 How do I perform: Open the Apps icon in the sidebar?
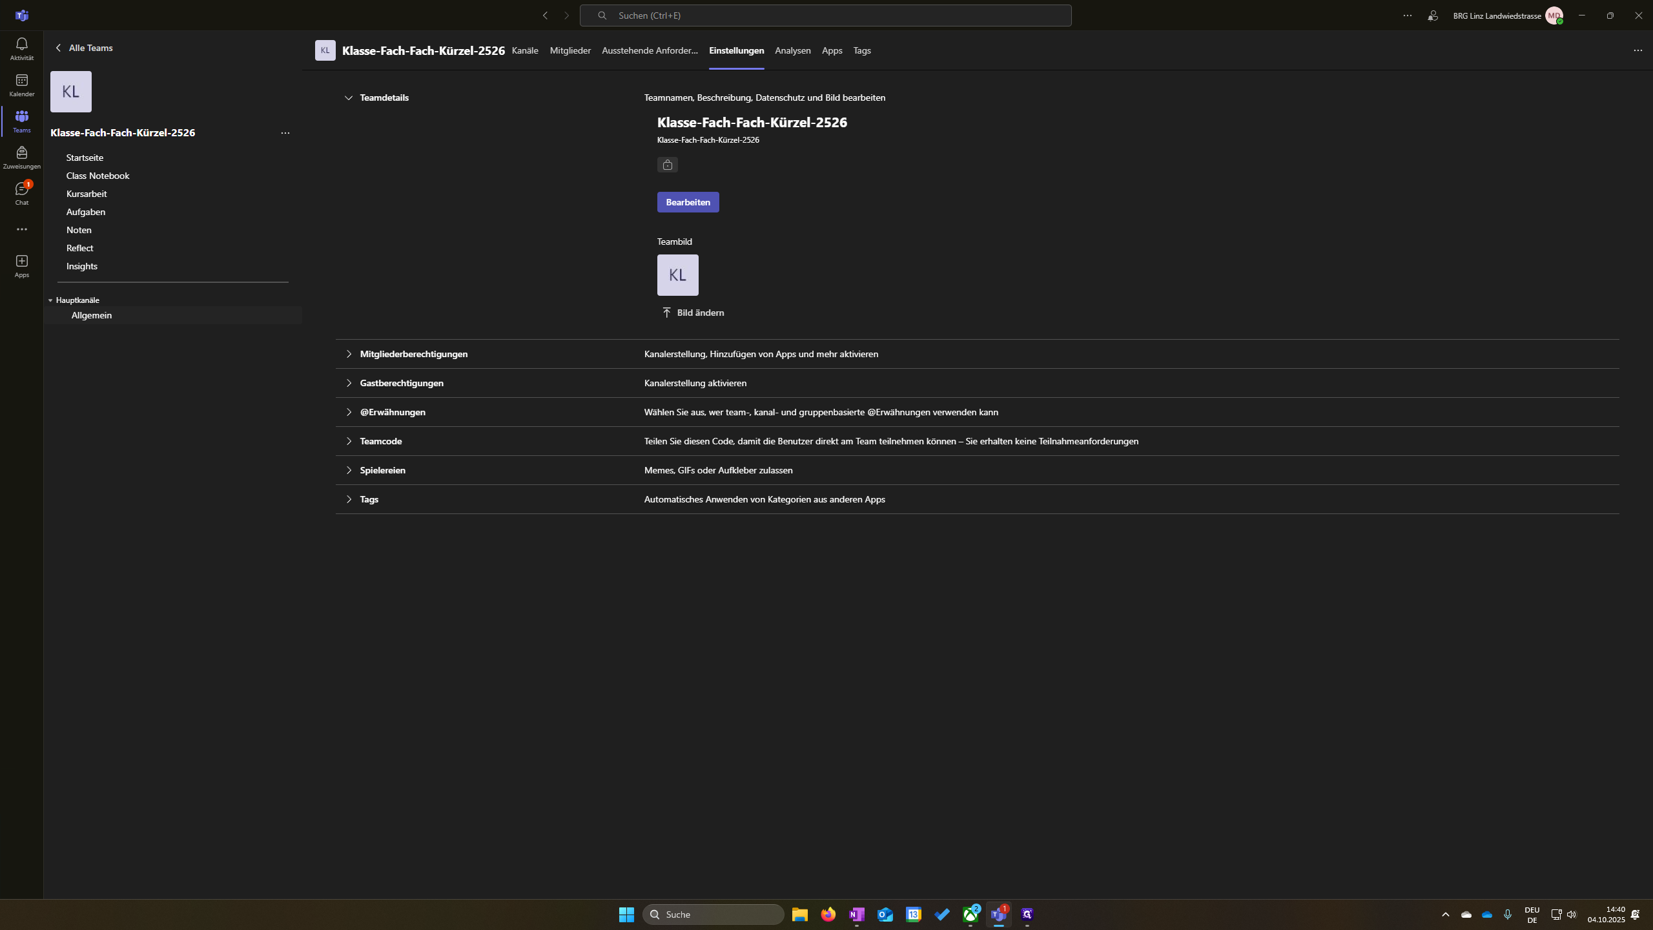point(21,265)
